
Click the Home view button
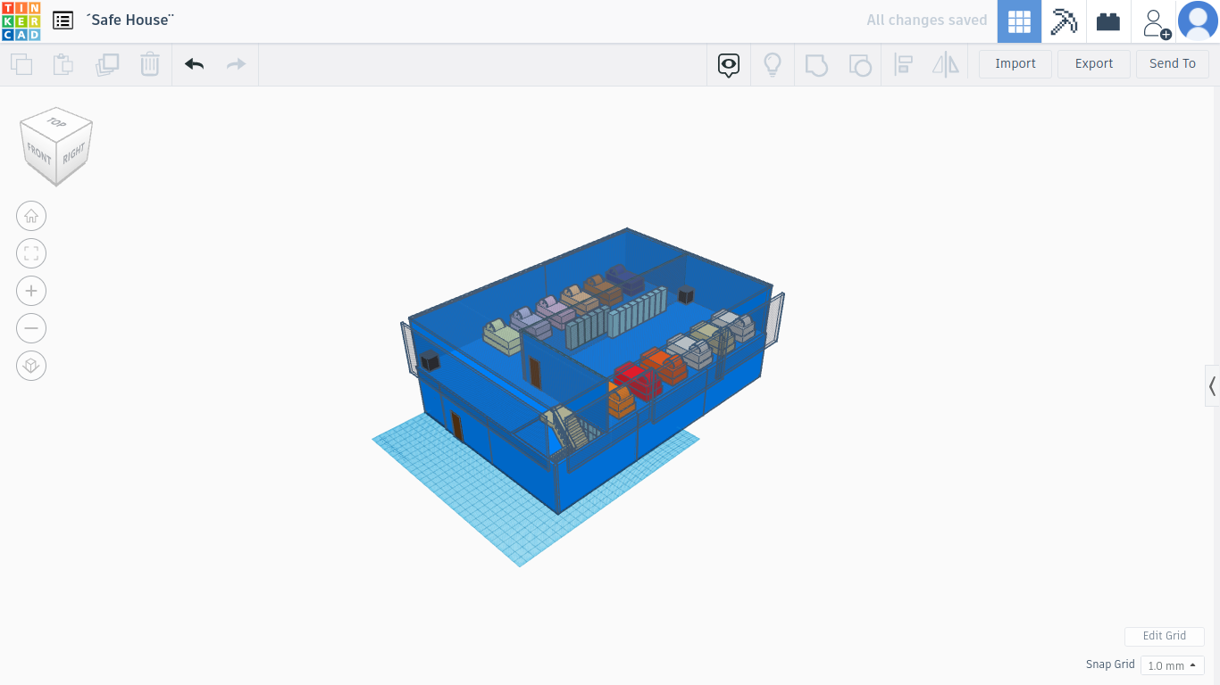(x=31, y=216)
